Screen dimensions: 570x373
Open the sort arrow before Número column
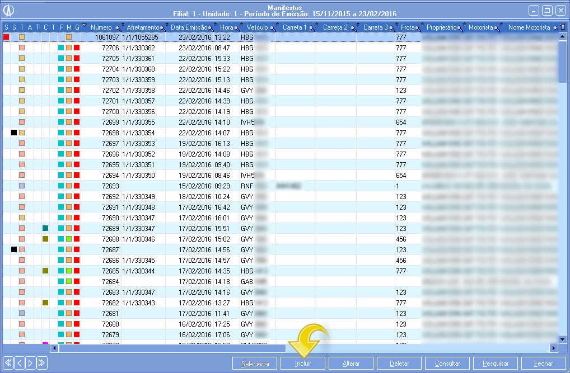coord(84,26)
